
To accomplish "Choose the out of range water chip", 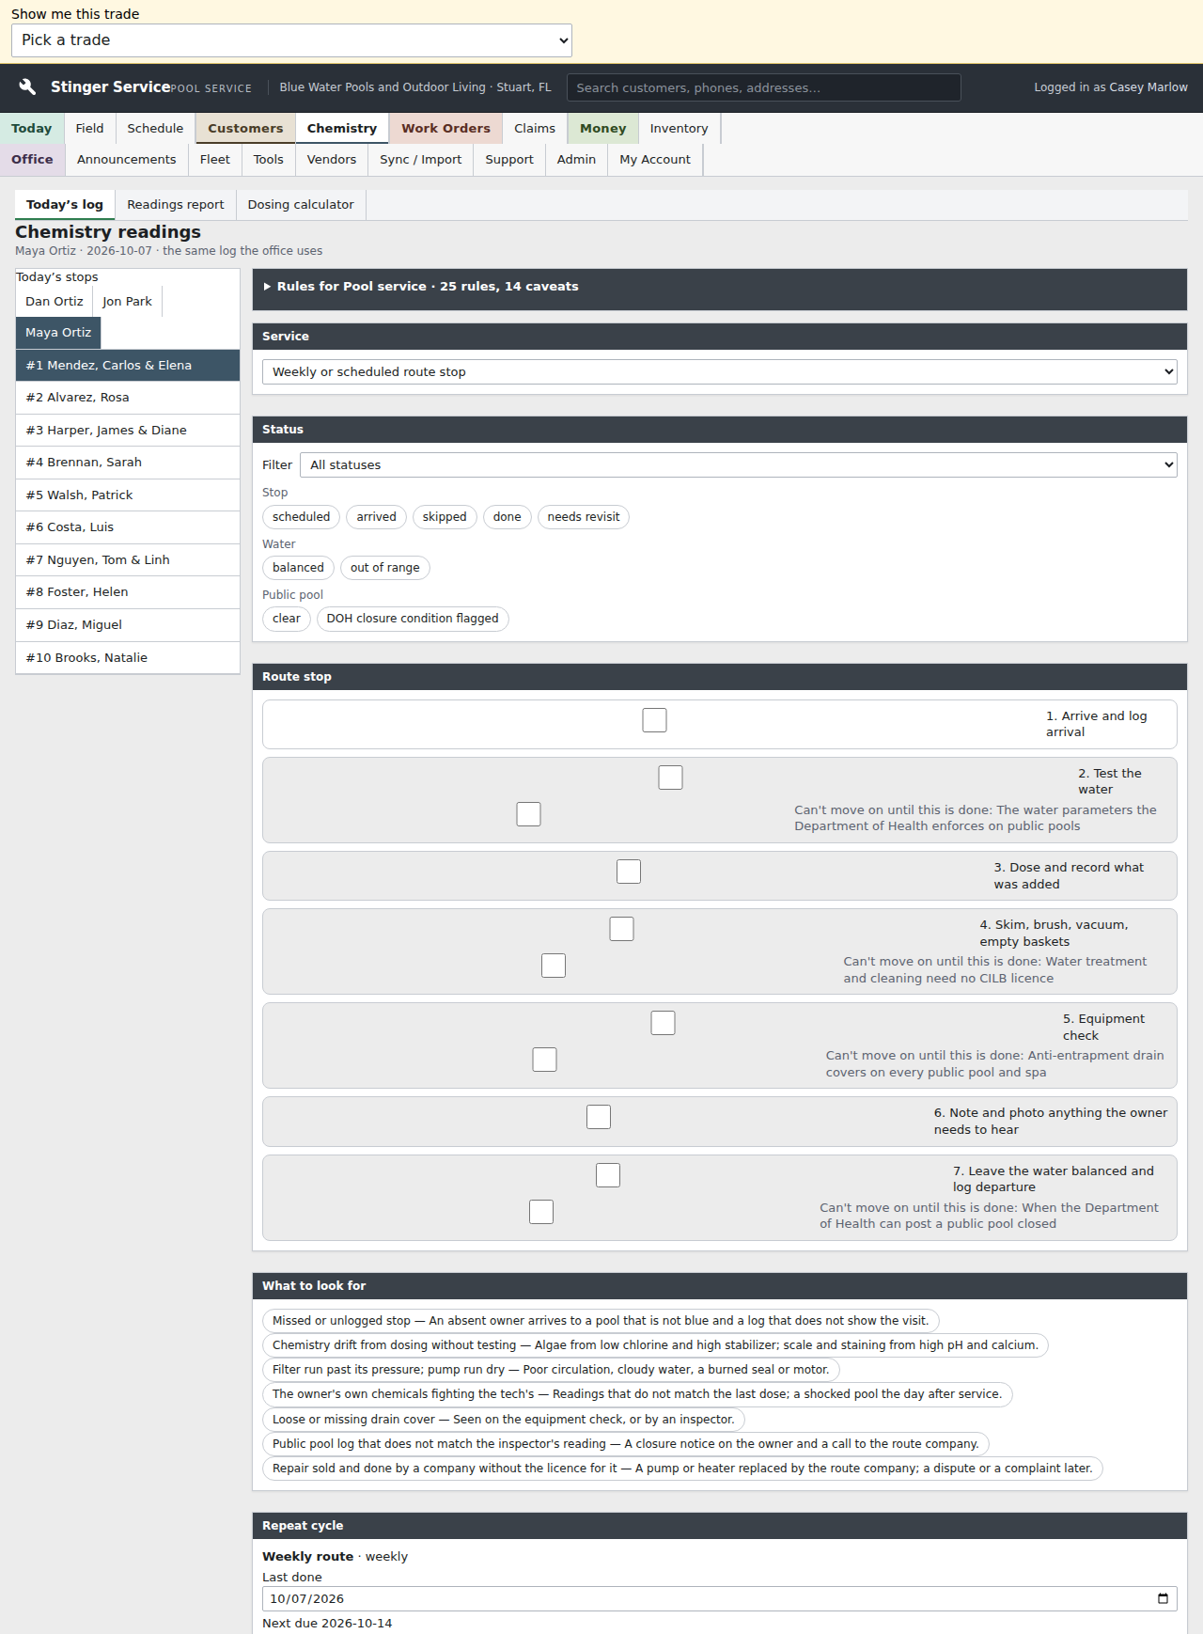I will tap(385, 568).
